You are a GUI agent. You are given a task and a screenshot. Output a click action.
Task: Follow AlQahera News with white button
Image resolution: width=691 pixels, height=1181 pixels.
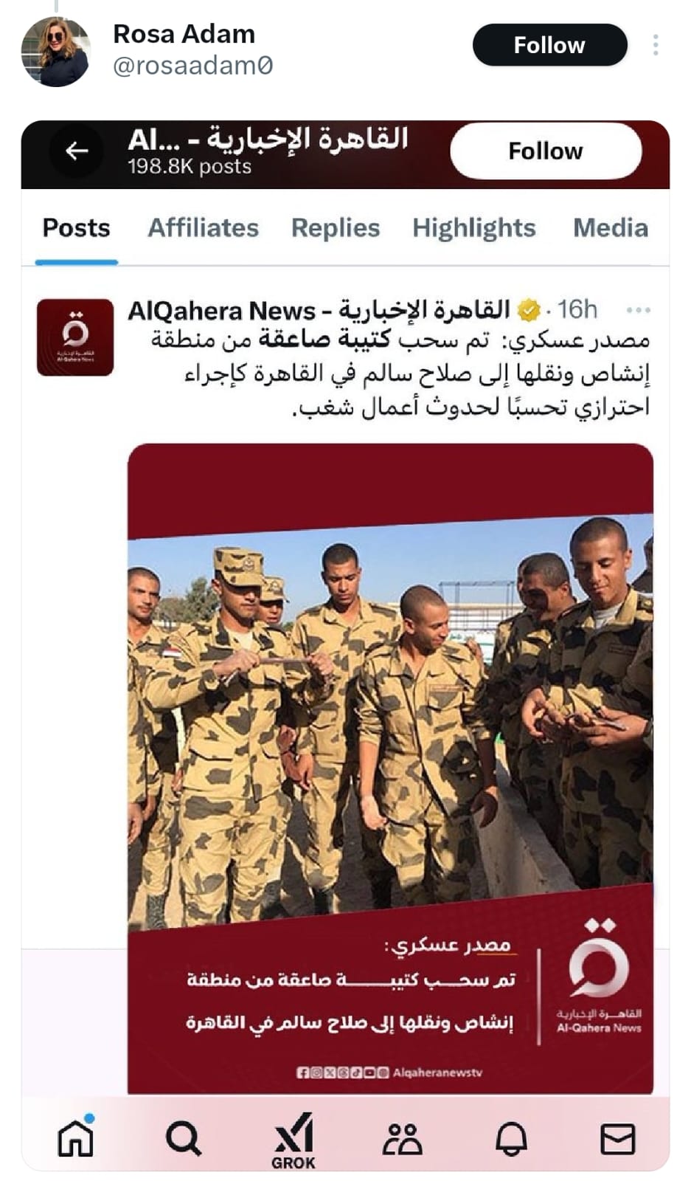click(x=546, y=151)
